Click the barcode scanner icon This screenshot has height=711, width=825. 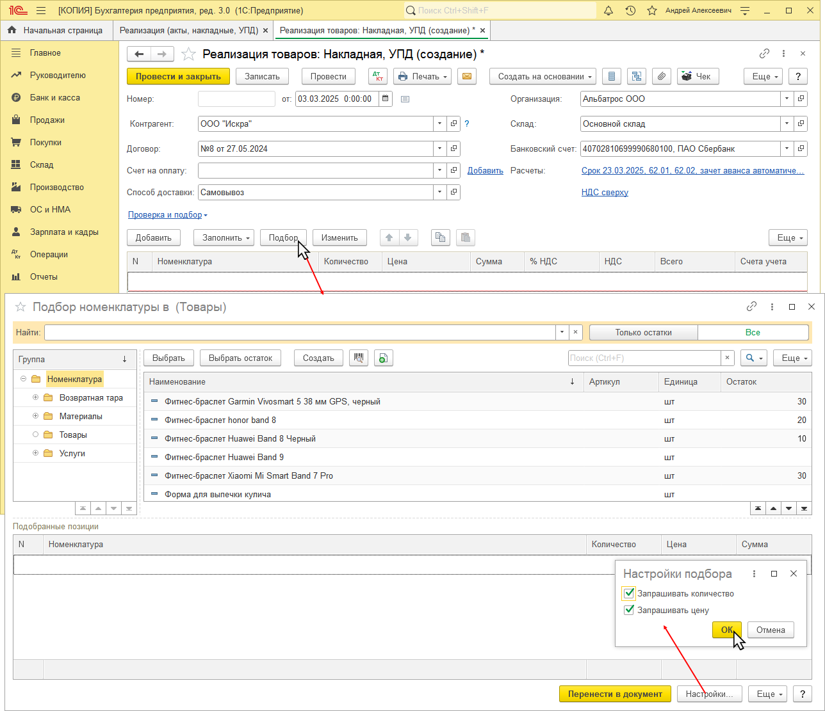(x=359, y=358)
